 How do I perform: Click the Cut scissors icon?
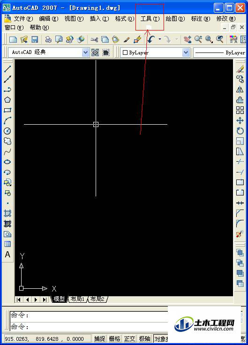(x=94, y=39)
